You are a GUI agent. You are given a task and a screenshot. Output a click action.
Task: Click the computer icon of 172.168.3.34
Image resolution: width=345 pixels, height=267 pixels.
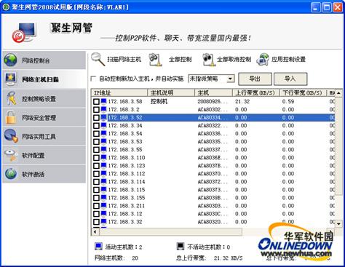pyautogui.click(x=103, y=125)
